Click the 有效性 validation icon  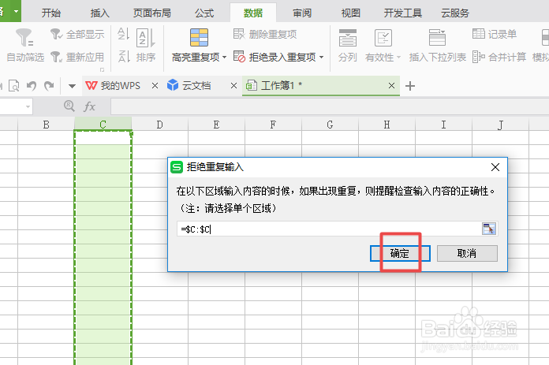tap(383, 37)
